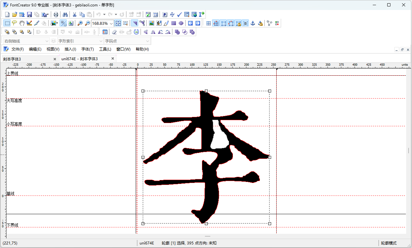
Task: Open the 编辑(E) menu
Action: click(35, 49)
